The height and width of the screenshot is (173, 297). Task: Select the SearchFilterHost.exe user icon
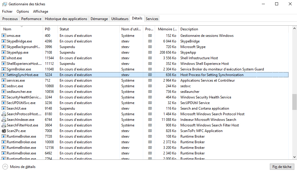pos(4,125)
